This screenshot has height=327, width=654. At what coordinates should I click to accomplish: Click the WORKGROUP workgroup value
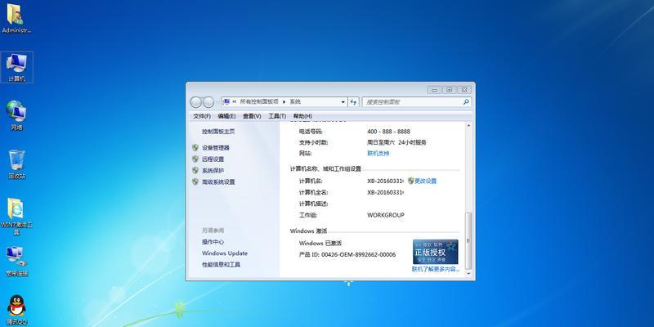click(x=385, y=215)
